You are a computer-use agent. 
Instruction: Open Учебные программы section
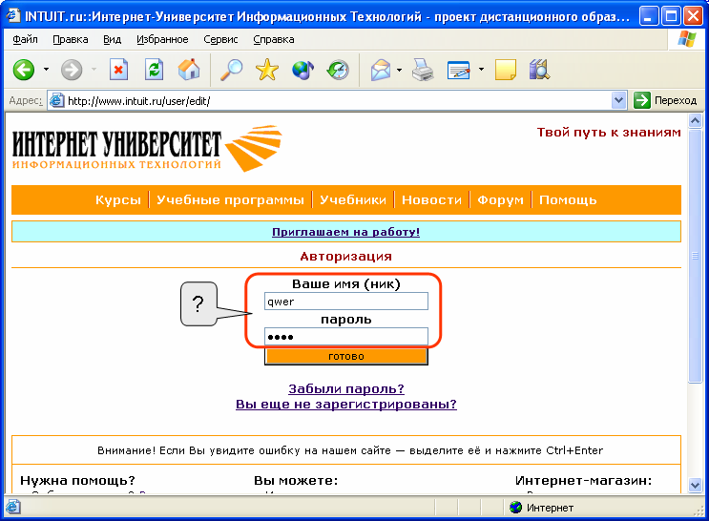[230, 199]
